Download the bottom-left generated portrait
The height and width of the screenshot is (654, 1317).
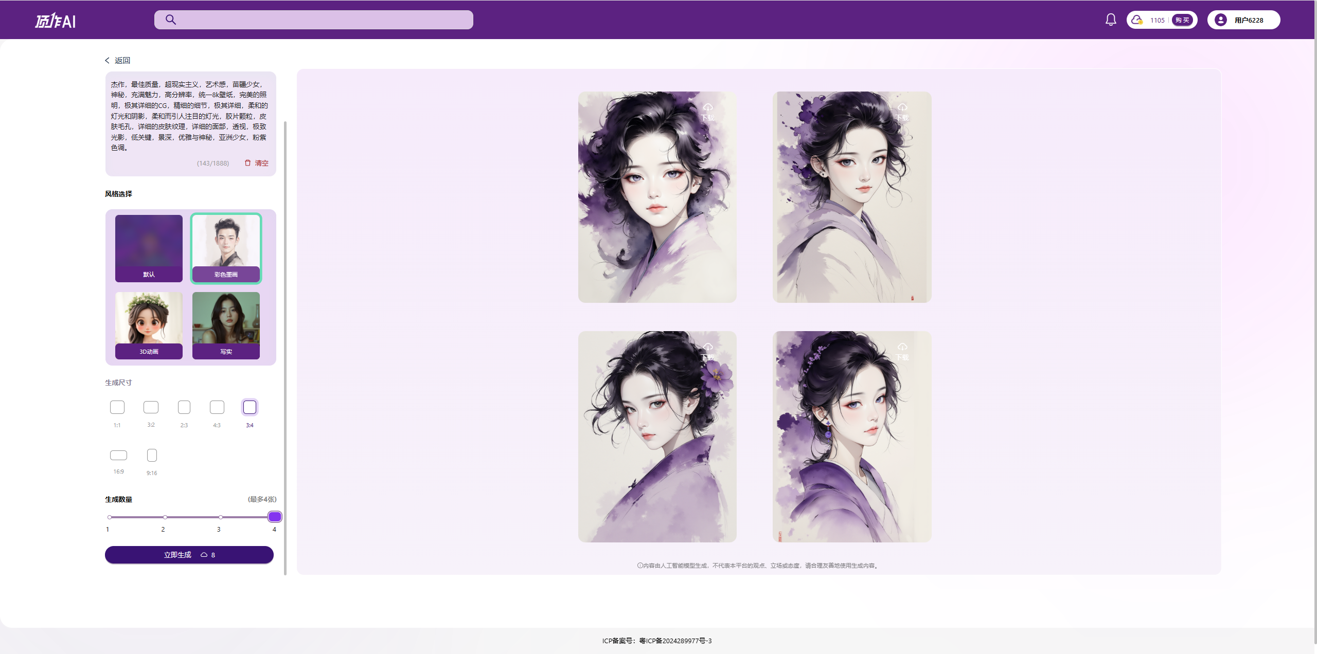tap(708, 351)
